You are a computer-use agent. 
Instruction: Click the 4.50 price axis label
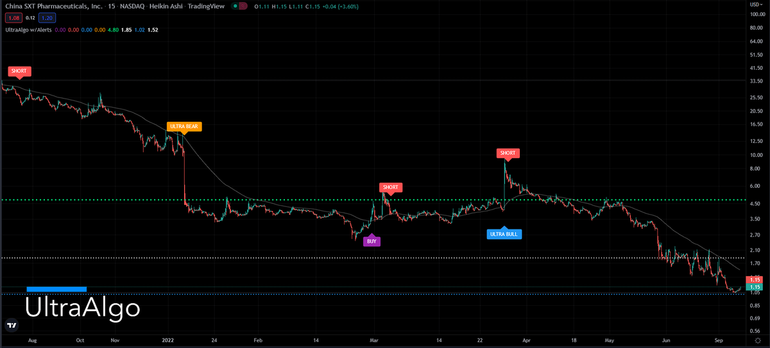pos(756,204)
